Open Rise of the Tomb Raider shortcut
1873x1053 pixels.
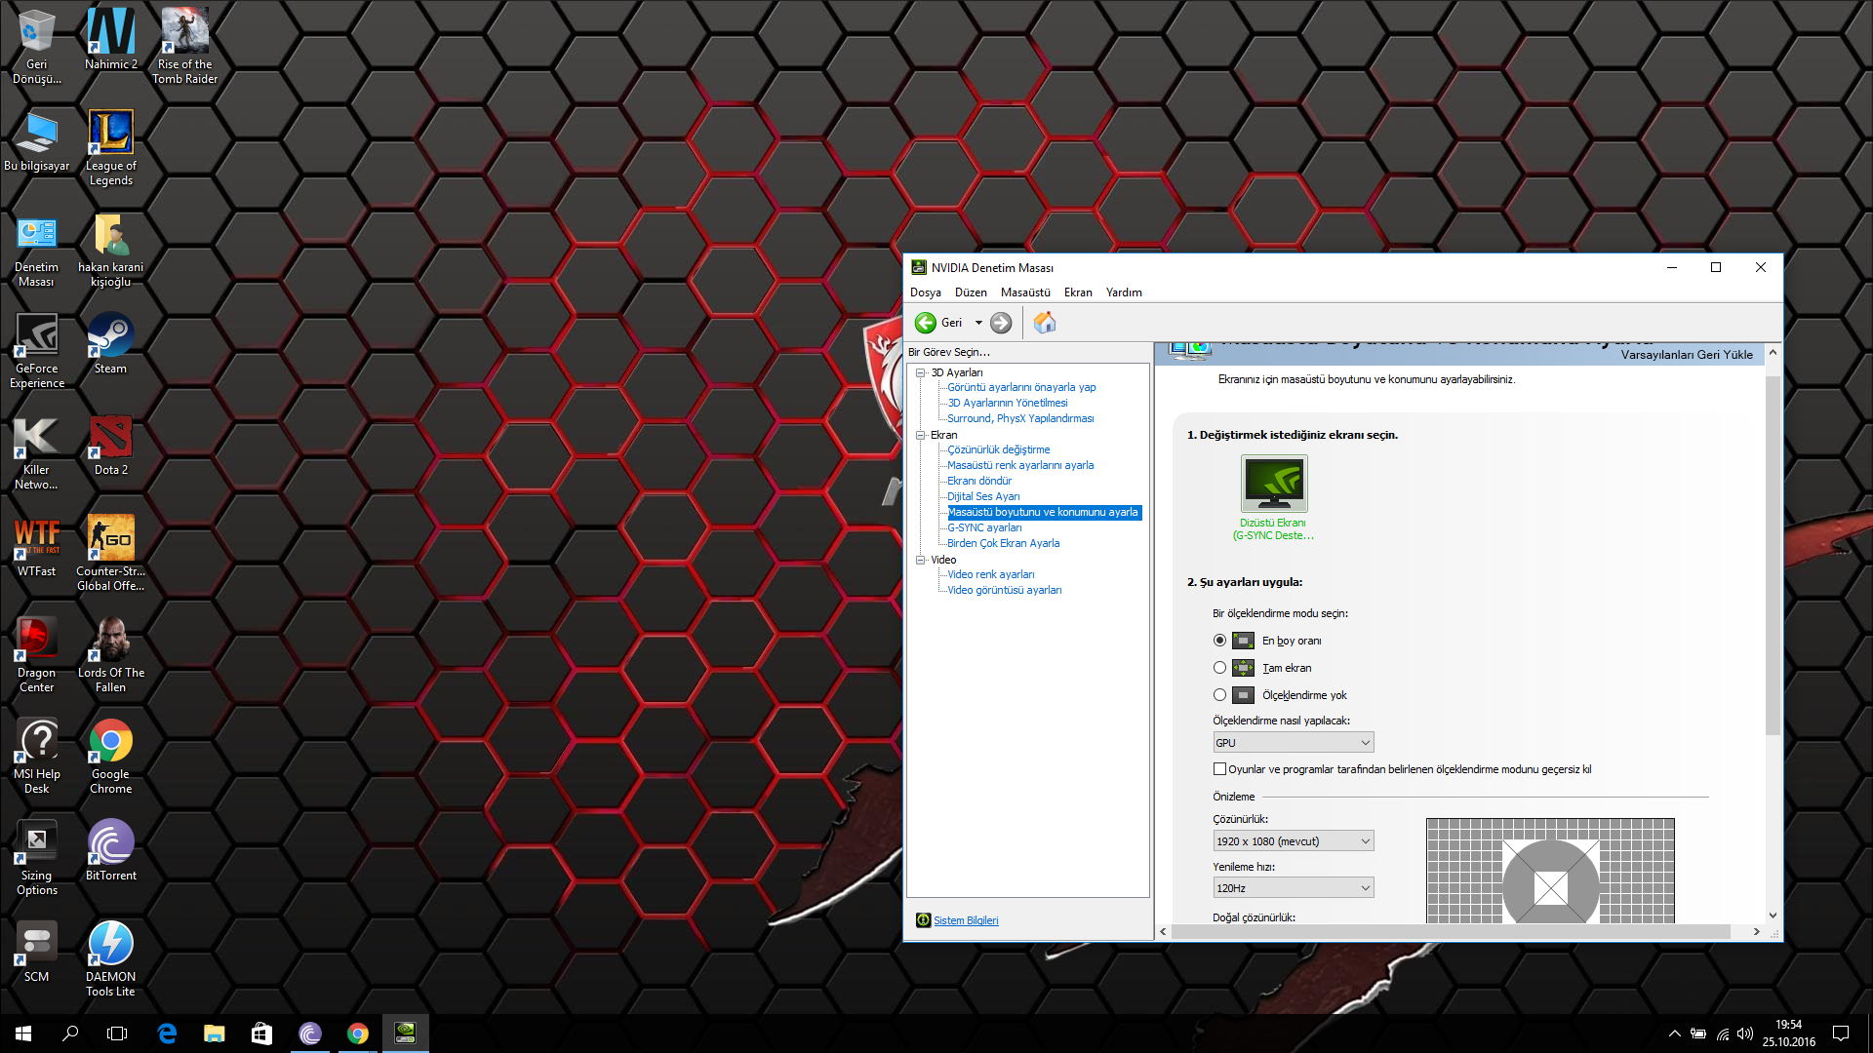[184, 46]
